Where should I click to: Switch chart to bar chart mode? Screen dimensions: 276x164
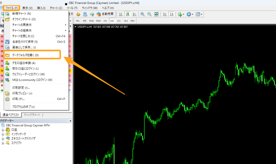[x=121, y=14]
